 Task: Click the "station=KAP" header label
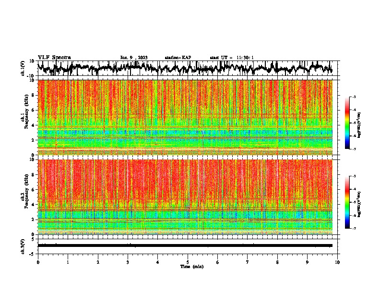[178, 58]
